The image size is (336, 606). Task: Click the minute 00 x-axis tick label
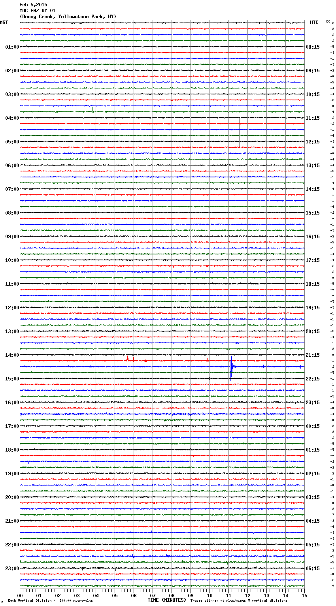pyautogui.click(x=20, y=595)
